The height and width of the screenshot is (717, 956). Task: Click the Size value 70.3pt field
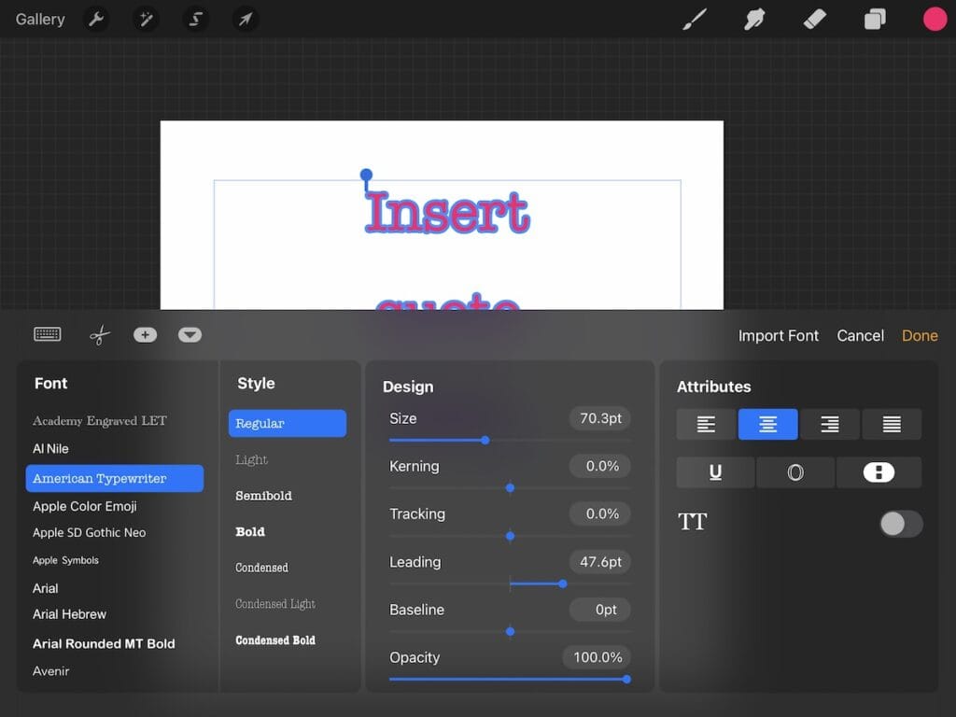coord(600,418)
